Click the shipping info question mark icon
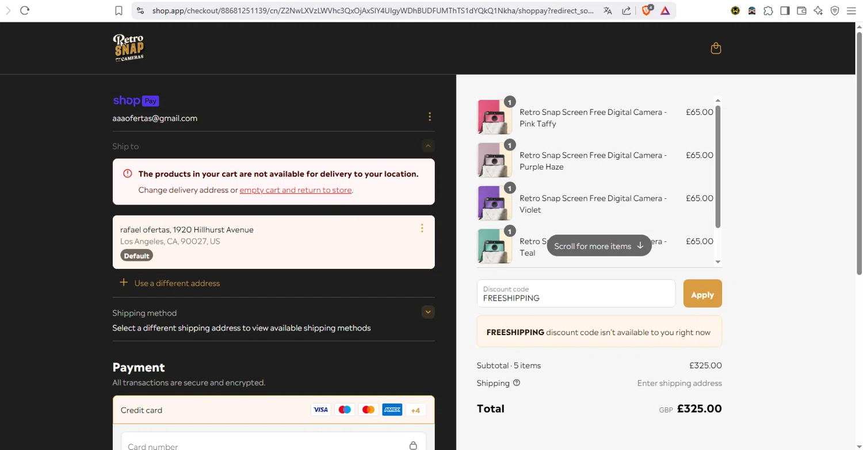The height and width of the screenshot is (450, 863). (x=517, y=383)
